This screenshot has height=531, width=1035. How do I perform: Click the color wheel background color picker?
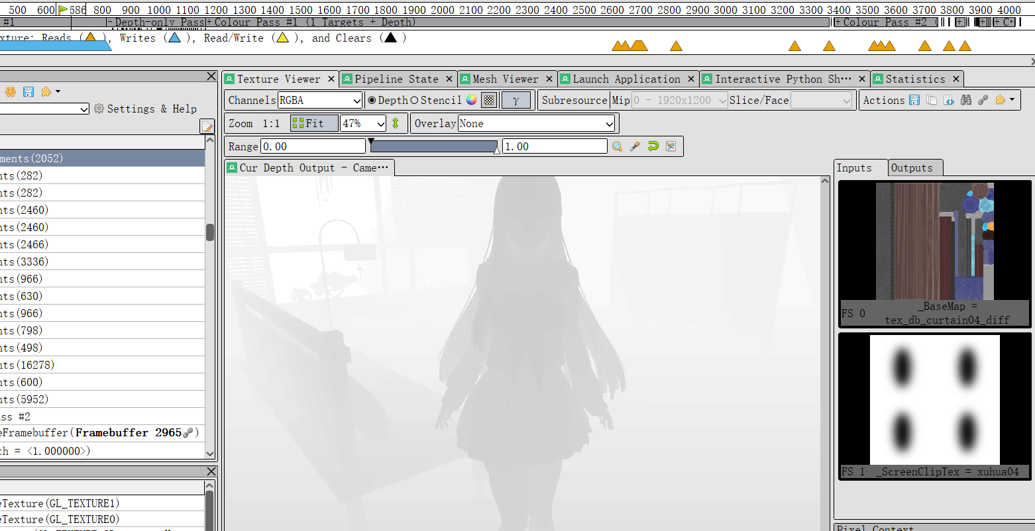471,101
